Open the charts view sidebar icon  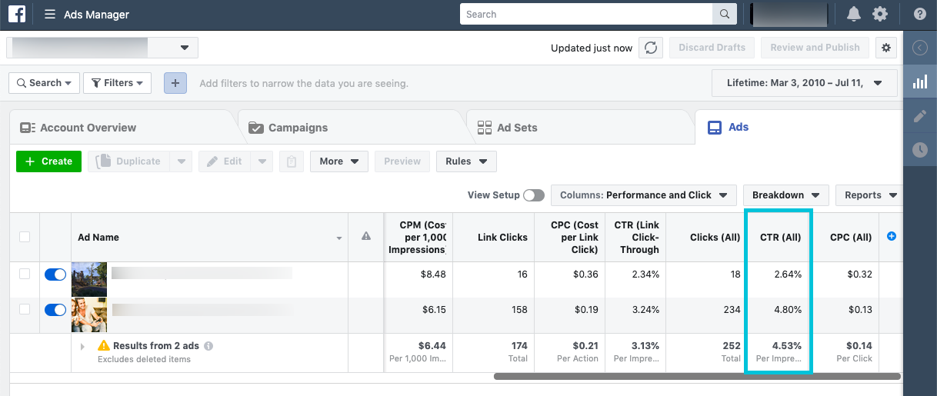(x=919, y=82)
